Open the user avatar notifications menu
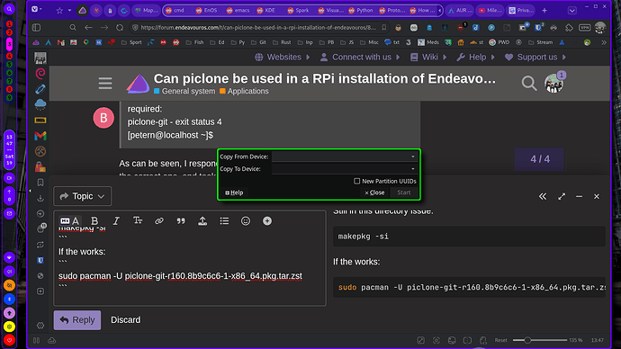Screen dimensions: 621x349 553,83
